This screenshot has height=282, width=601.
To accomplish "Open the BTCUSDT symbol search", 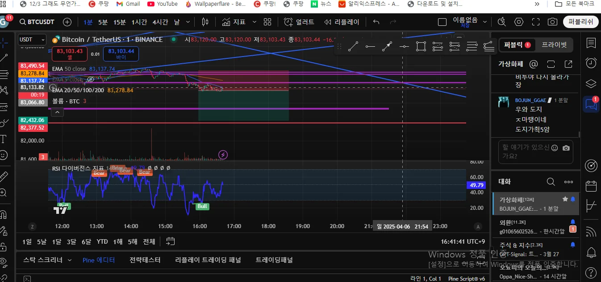I will (x=37, y=22).
